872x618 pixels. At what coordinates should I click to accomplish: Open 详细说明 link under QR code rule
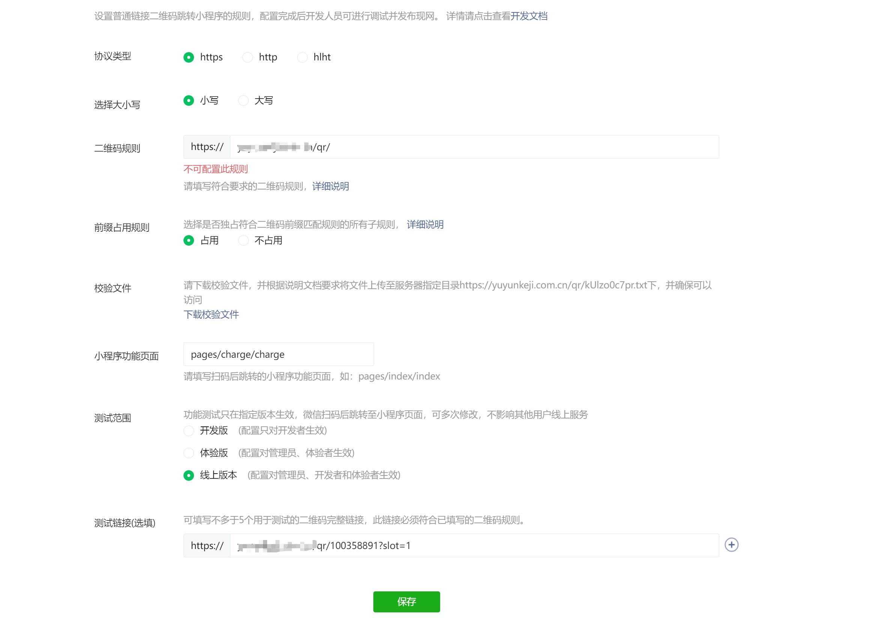[331, 186]
